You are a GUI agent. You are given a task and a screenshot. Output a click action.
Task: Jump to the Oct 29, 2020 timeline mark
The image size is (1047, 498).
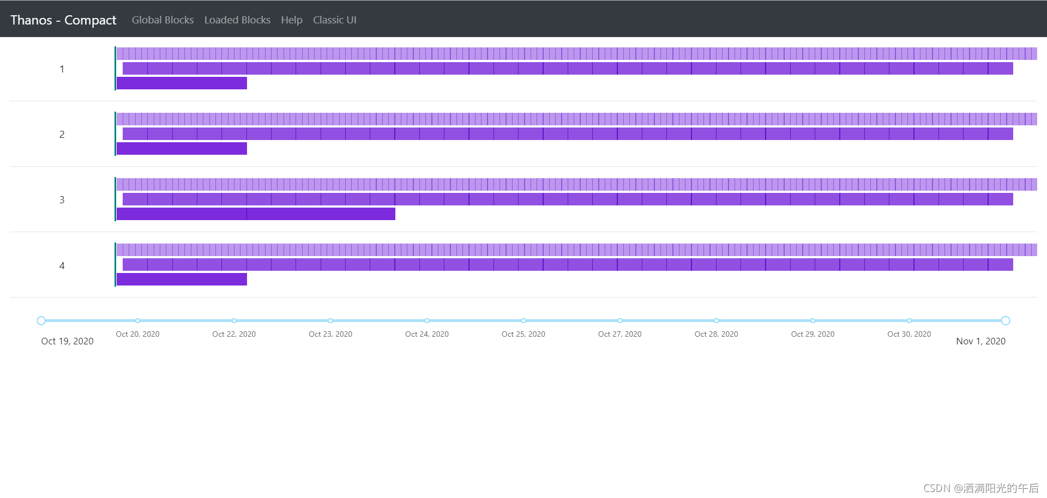[x=813, y=321]
